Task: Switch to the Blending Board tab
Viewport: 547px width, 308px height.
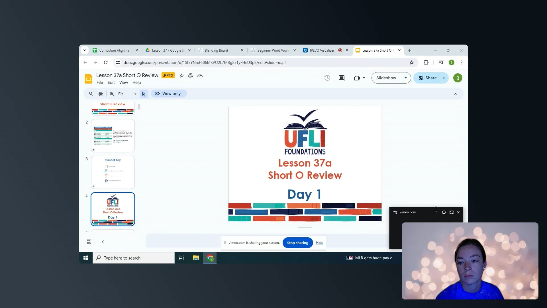Action: click(x=217, y=50)
